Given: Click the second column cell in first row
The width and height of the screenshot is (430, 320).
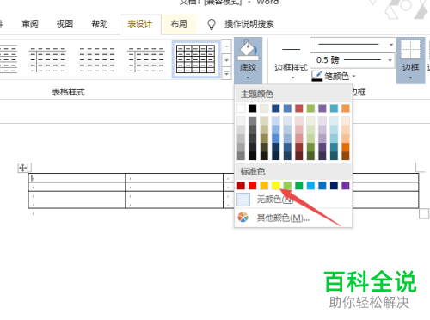Looking at the screenshot, I should [175, 178].
